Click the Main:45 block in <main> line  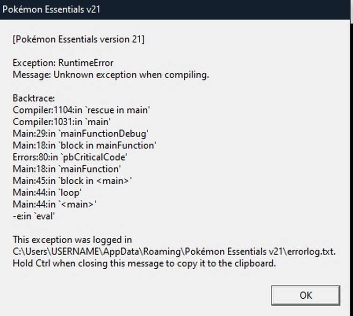tap(72, 180)
